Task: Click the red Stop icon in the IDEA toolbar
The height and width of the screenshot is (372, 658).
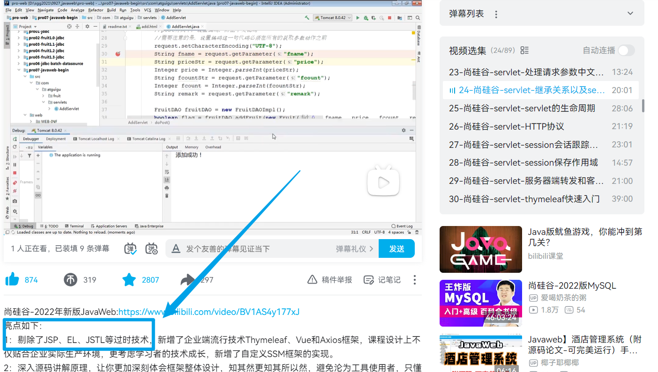Action: tap(389, 18)
